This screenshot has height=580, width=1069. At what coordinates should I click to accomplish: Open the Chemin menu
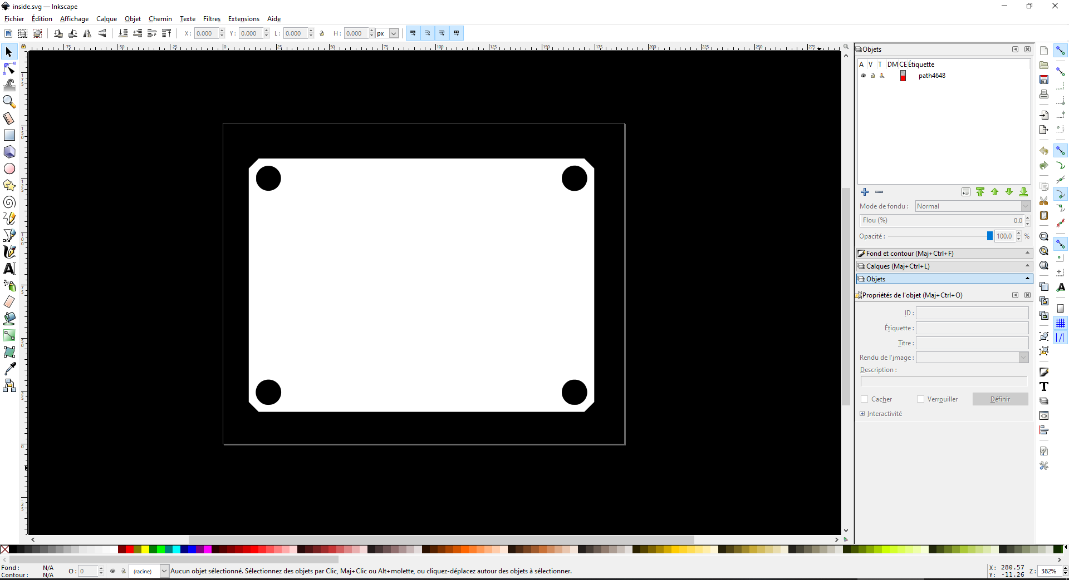[x=160, y=19]
